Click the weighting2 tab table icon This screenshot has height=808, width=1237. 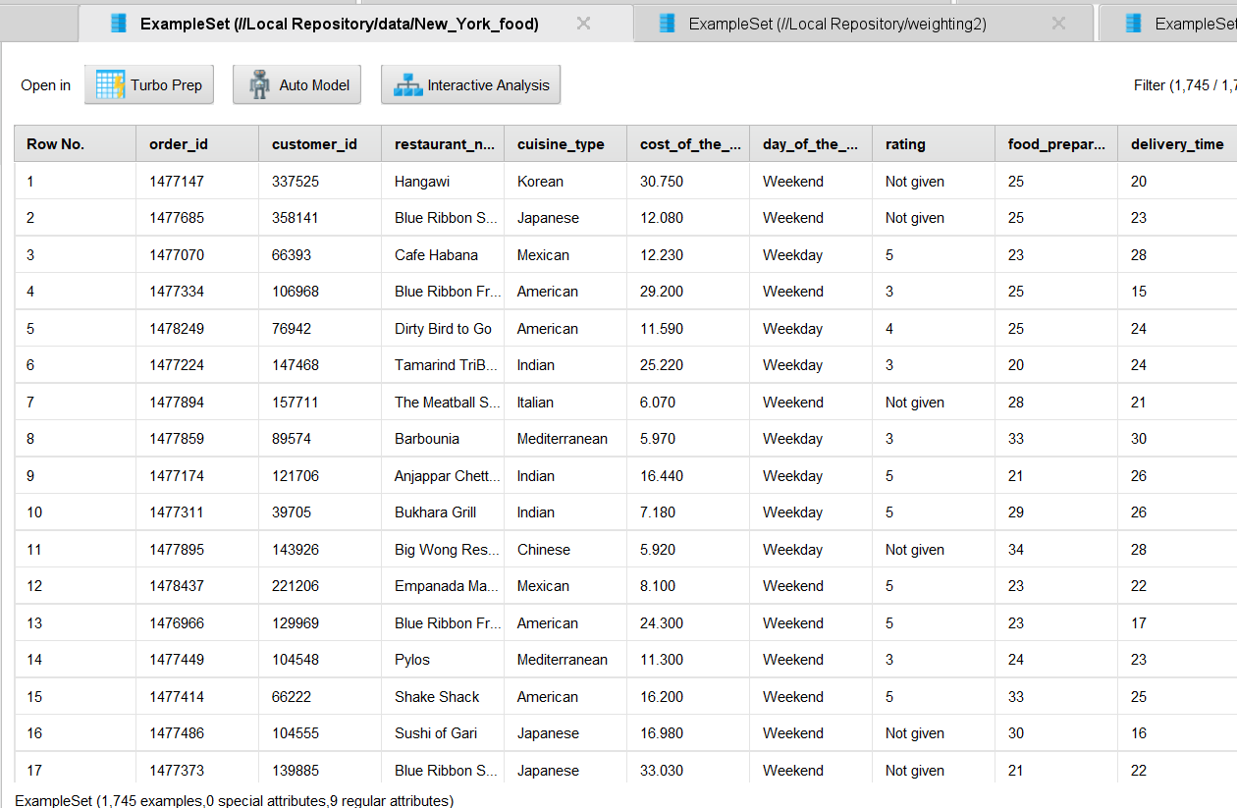pyautogui.click(x=668, y=24)
